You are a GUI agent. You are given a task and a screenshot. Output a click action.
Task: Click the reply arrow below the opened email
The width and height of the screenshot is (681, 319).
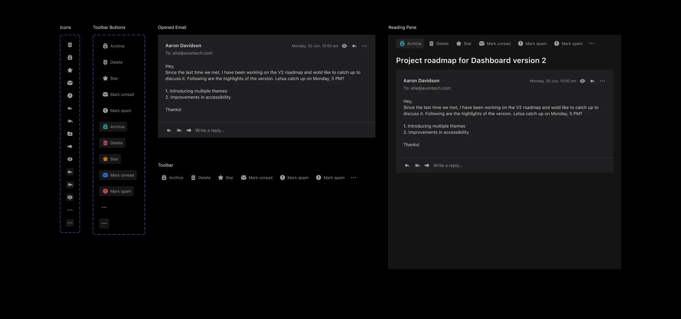click(x=169, y=130)
